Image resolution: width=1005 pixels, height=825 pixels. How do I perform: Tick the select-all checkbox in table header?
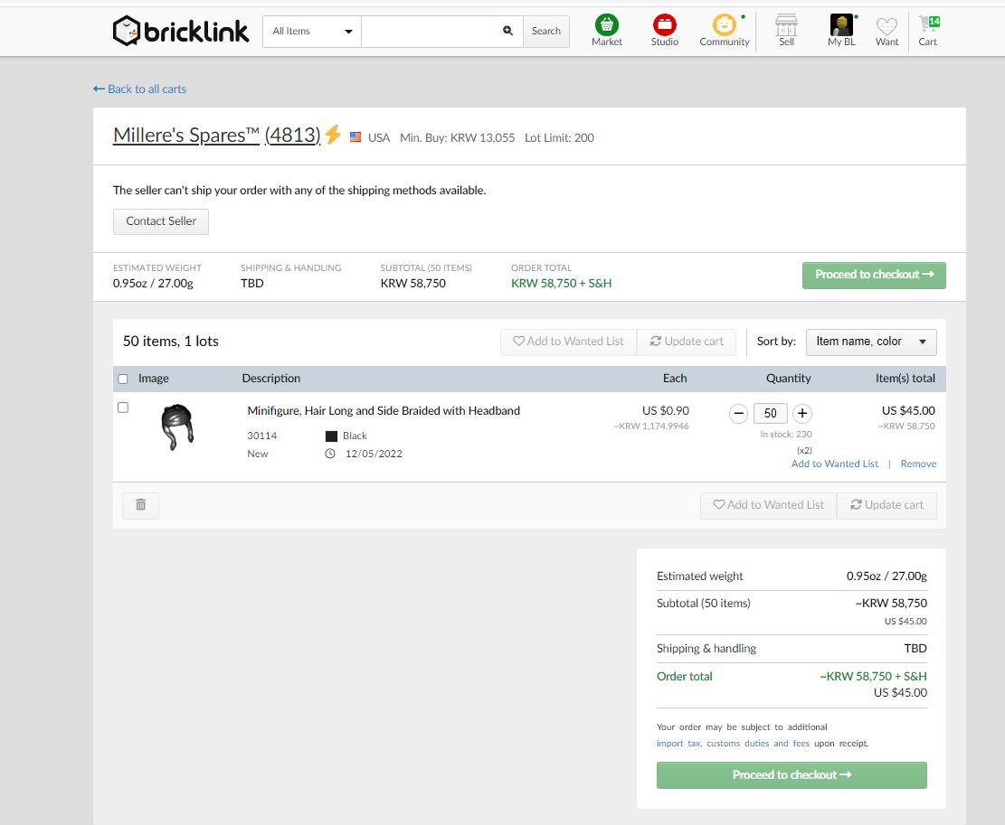tap(123, 379)
